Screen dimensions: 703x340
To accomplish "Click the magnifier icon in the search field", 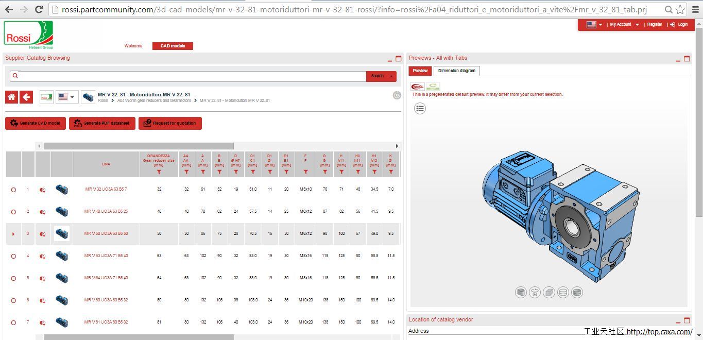I will [x=15, y=76].
